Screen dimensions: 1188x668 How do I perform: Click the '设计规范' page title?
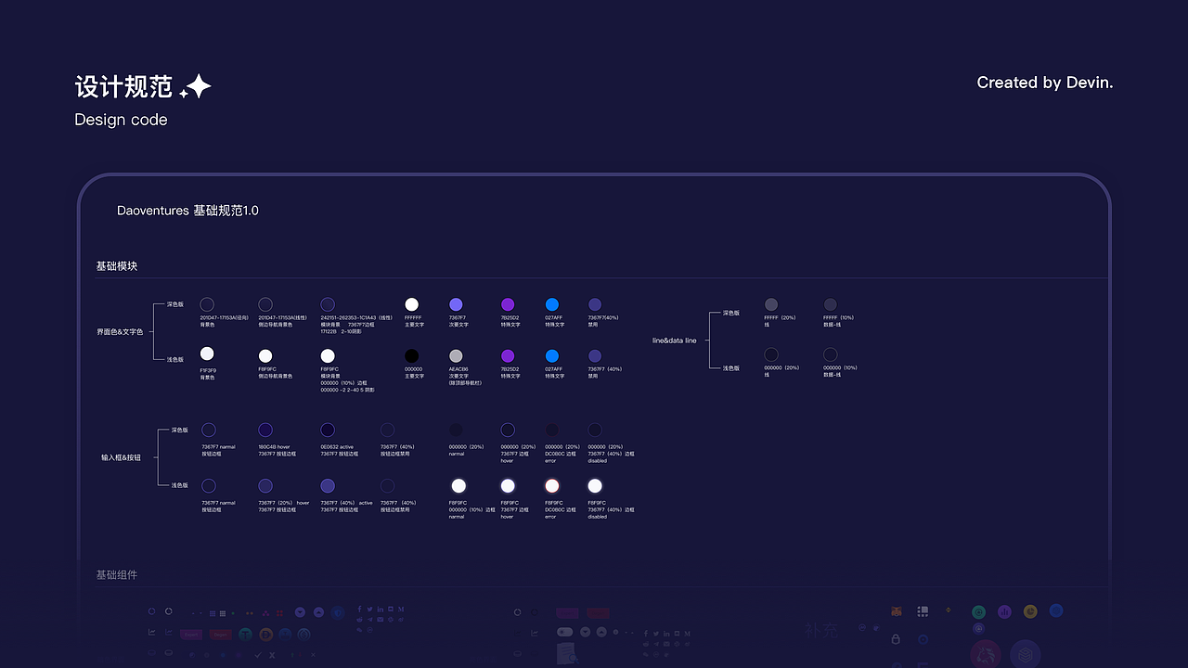point(123,87)
